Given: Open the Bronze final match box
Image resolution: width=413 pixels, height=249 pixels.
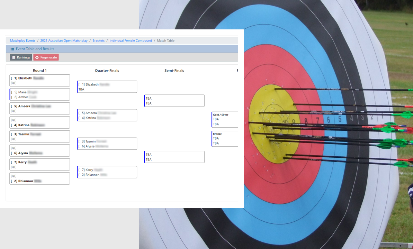Looking at the screenshot, I should (x=225, y=139).
